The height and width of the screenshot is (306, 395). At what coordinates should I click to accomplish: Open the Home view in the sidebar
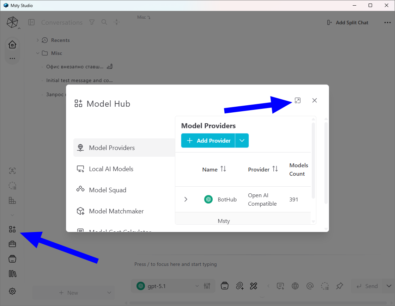coord(12,45)
